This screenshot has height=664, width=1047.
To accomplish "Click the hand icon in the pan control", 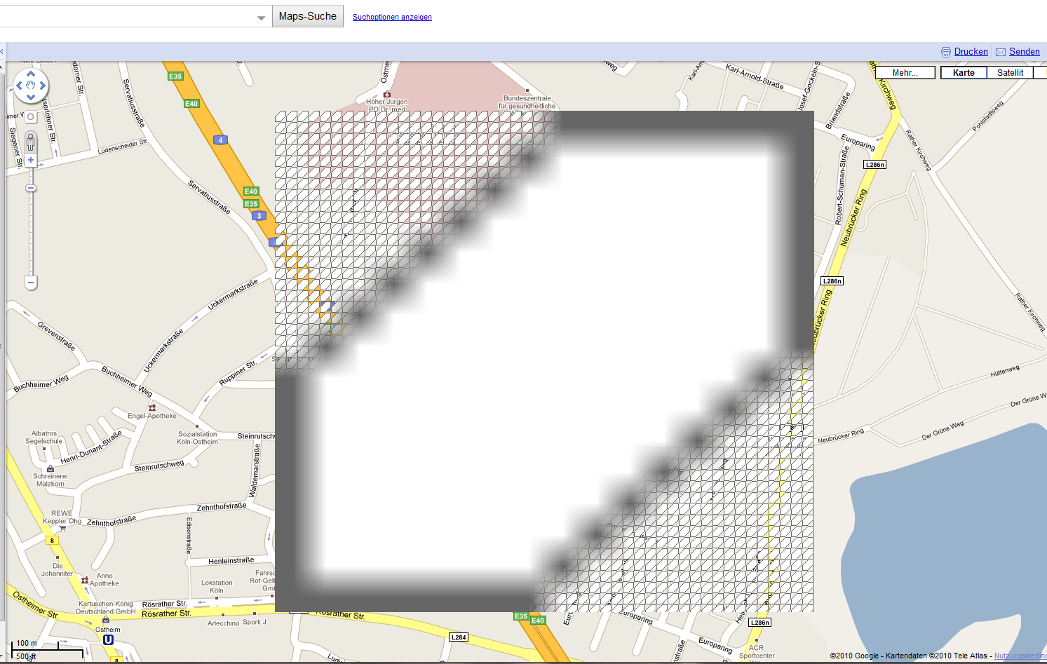I will pyautogui.click(x=31, y=86).
